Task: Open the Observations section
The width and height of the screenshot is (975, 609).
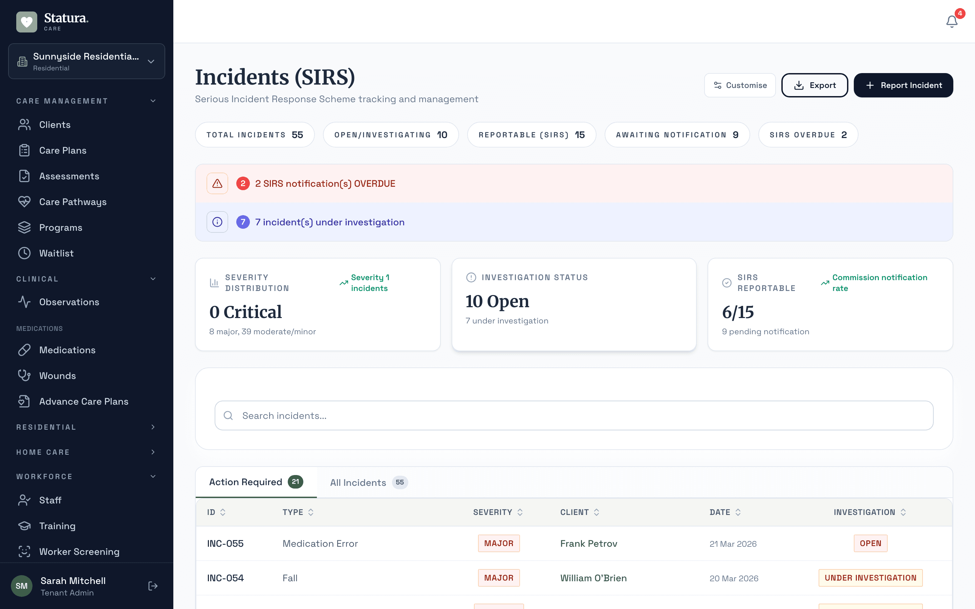Action: (69, 302)
